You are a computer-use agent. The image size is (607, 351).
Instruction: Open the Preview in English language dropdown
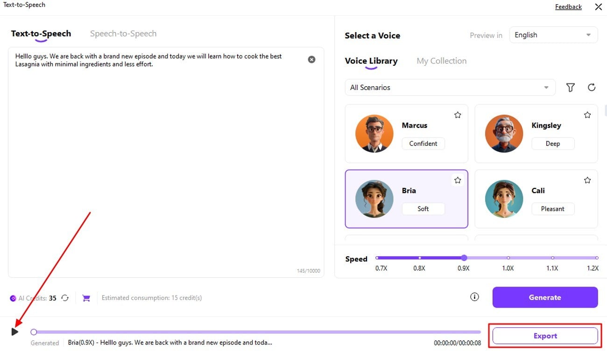point(553,35)
